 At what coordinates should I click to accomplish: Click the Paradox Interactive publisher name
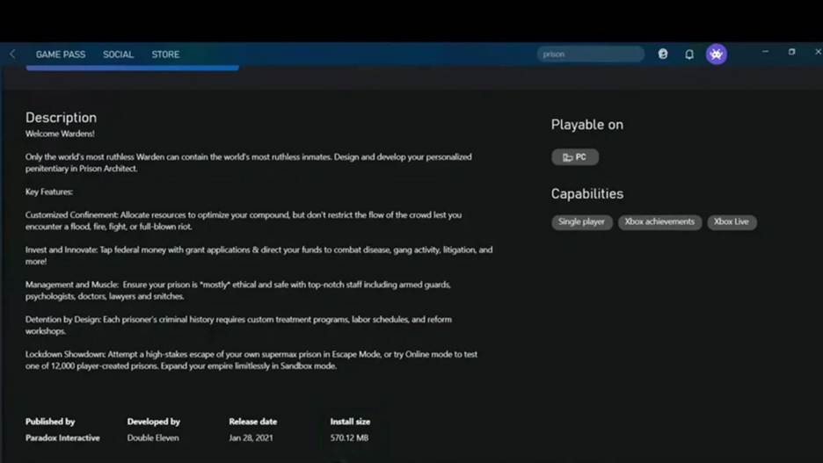tap(62, 438)
